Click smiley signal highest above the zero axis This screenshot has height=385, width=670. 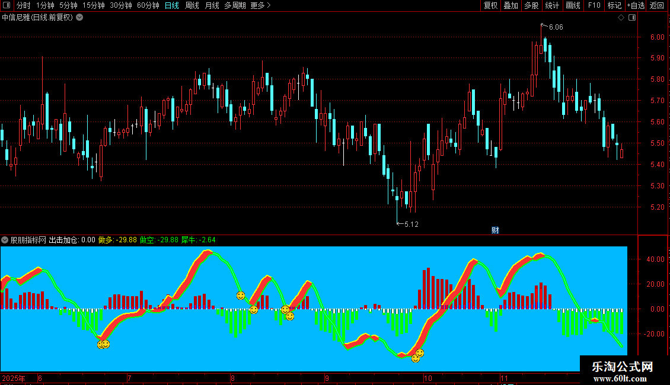point(241,296)
